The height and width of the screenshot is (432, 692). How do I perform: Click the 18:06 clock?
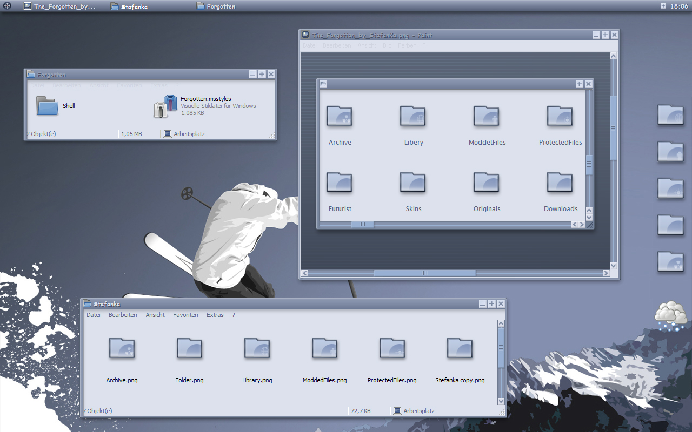[679, 6]
